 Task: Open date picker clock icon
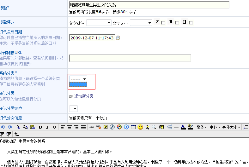pyautogui.click(x=118, y=38)
